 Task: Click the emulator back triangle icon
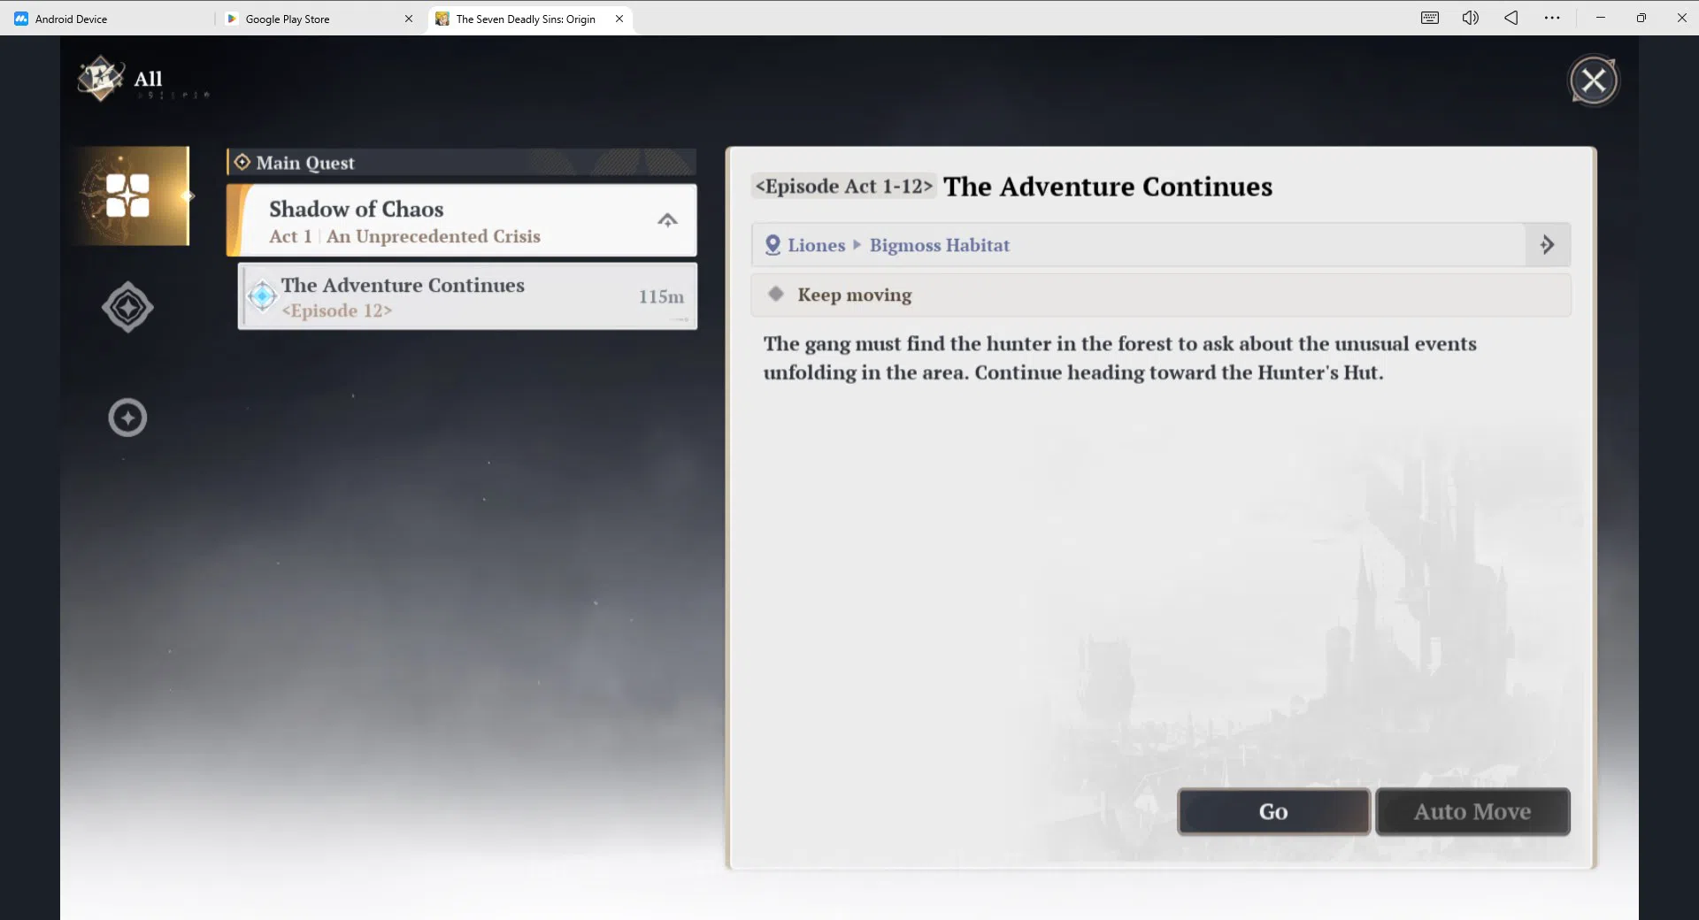[1511, 18]
